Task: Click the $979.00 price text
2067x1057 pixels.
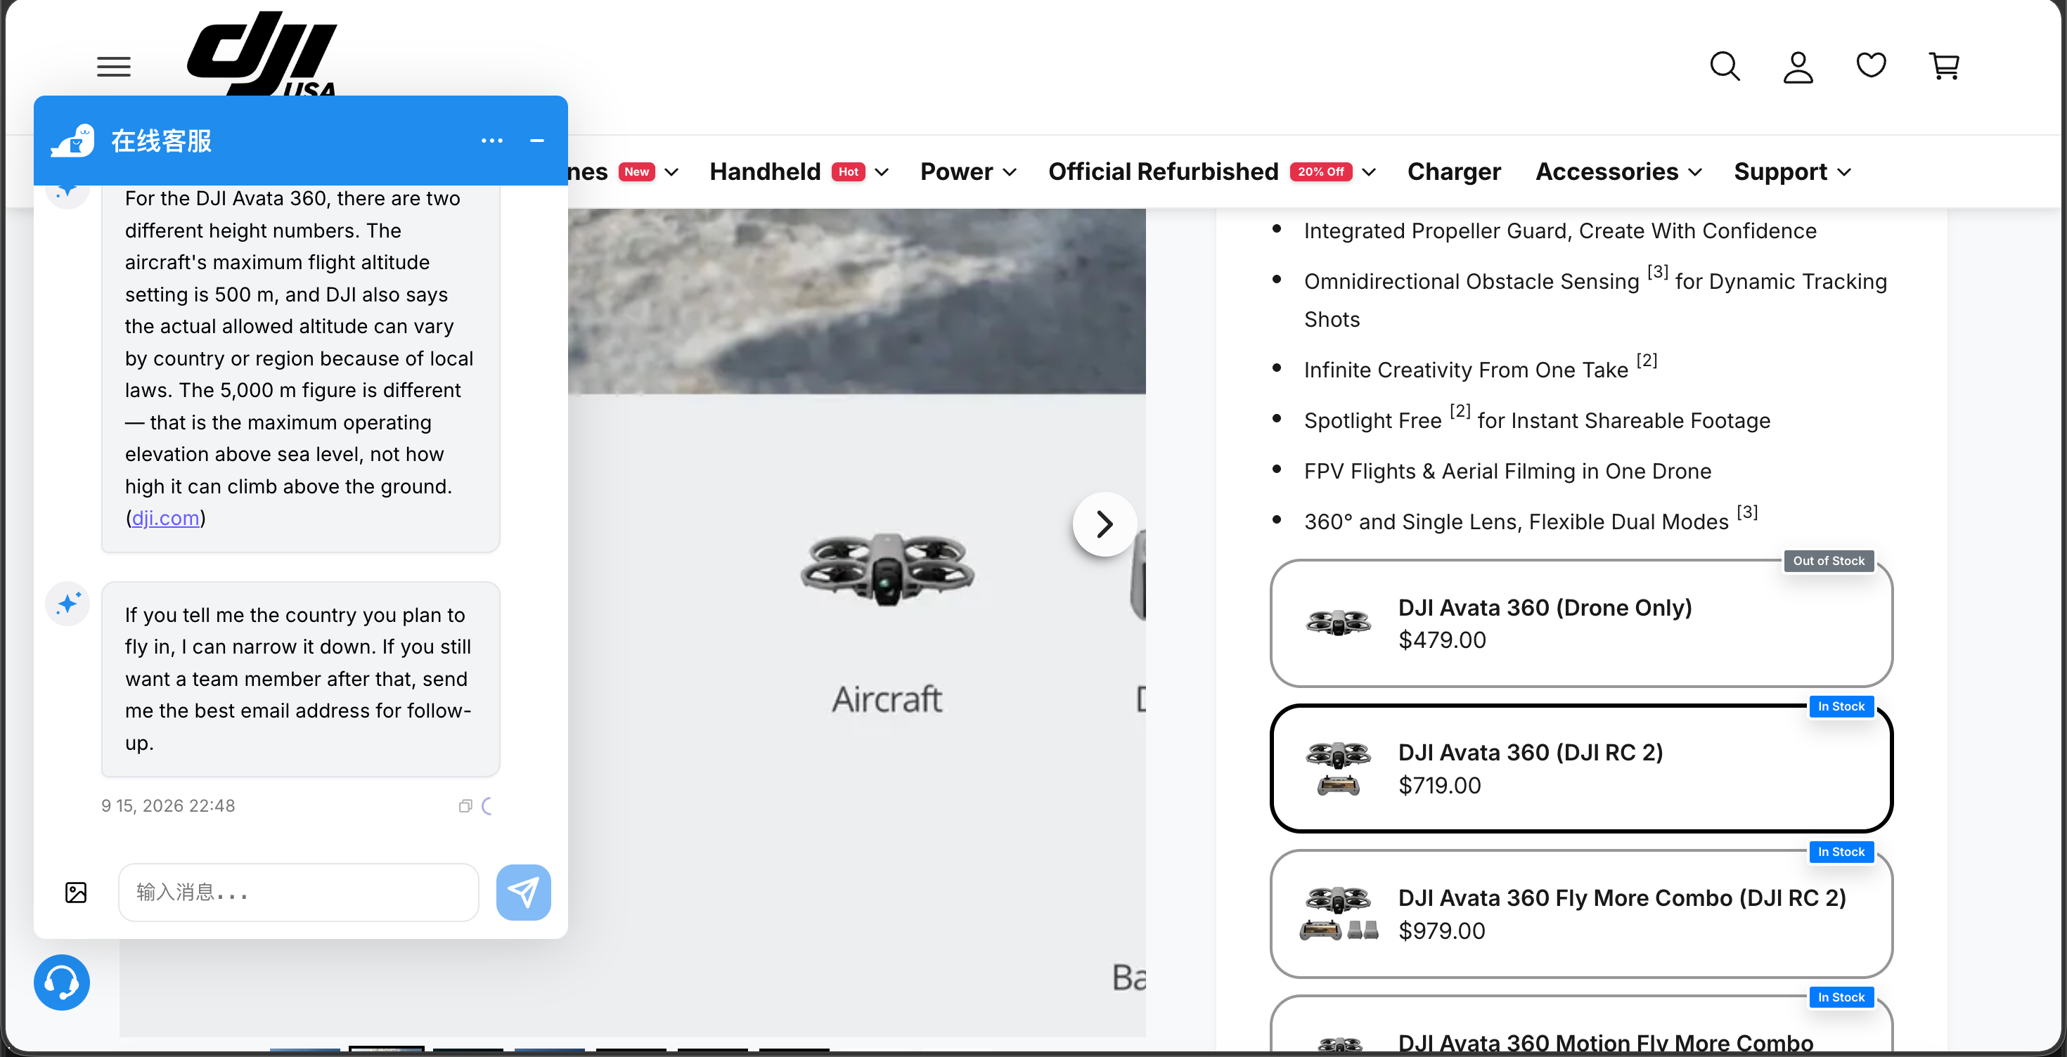Action: click(1441, 930)
